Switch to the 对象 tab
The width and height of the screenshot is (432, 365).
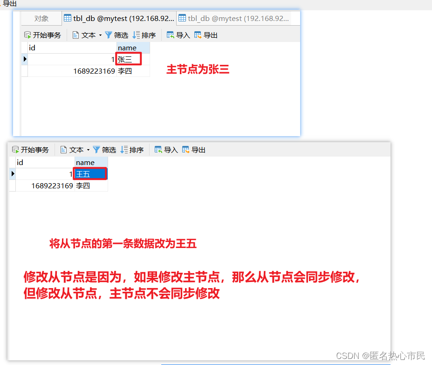(41, 19)
